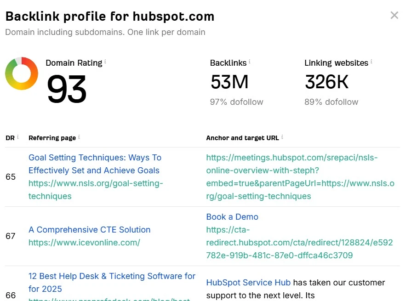Click the info icon by DR column header
This screenshot has height=301, width=417.
pos(18,137)
